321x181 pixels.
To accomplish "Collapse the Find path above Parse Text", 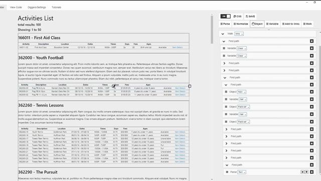I will [x=227, y=165].
